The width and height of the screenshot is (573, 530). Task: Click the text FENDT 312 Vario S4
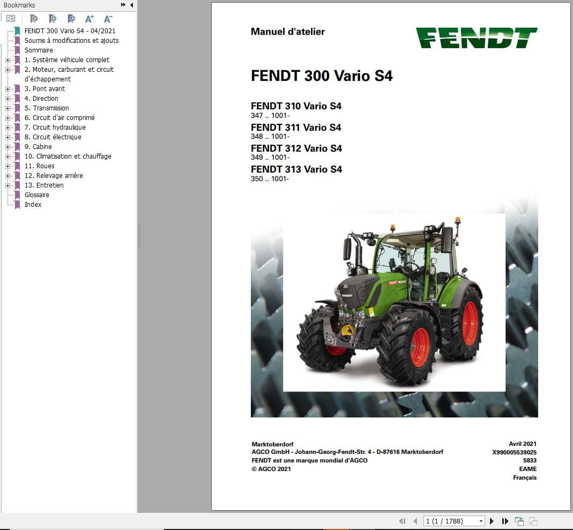[296, 148]
